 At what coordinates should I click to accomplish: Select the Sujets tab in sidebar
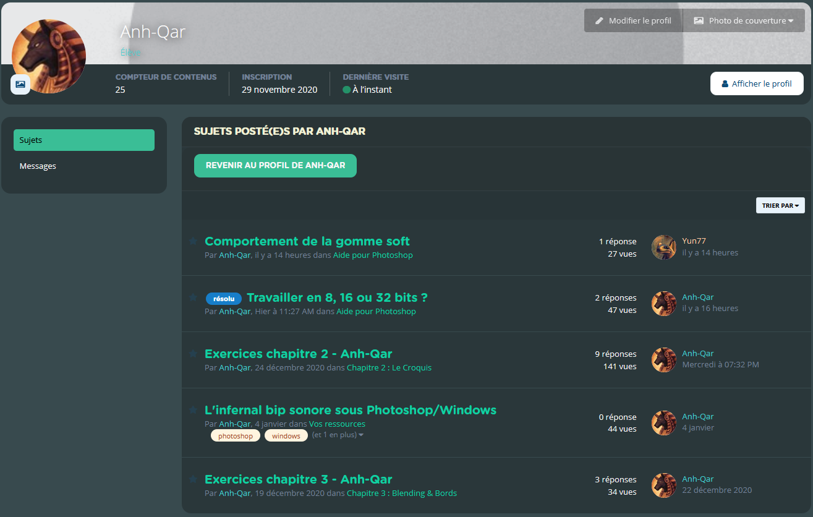(84, 140)
